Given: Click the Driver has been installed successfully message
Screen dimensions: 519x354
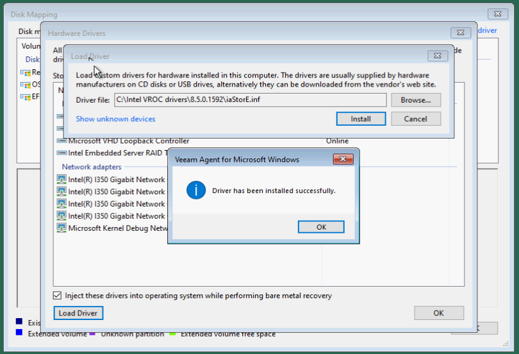Looking at the screenshot, I should click(274, 190).
